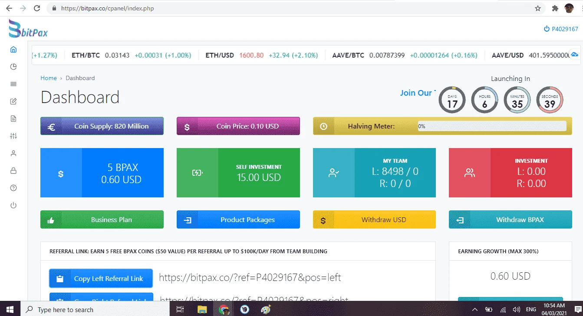
Task: Open the padlock sidebar icon
Action: [x=13, y=171]
